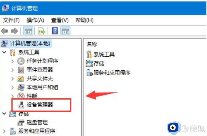
Task: Select 本地用户和组 in the tree
Action: point(42,87)
